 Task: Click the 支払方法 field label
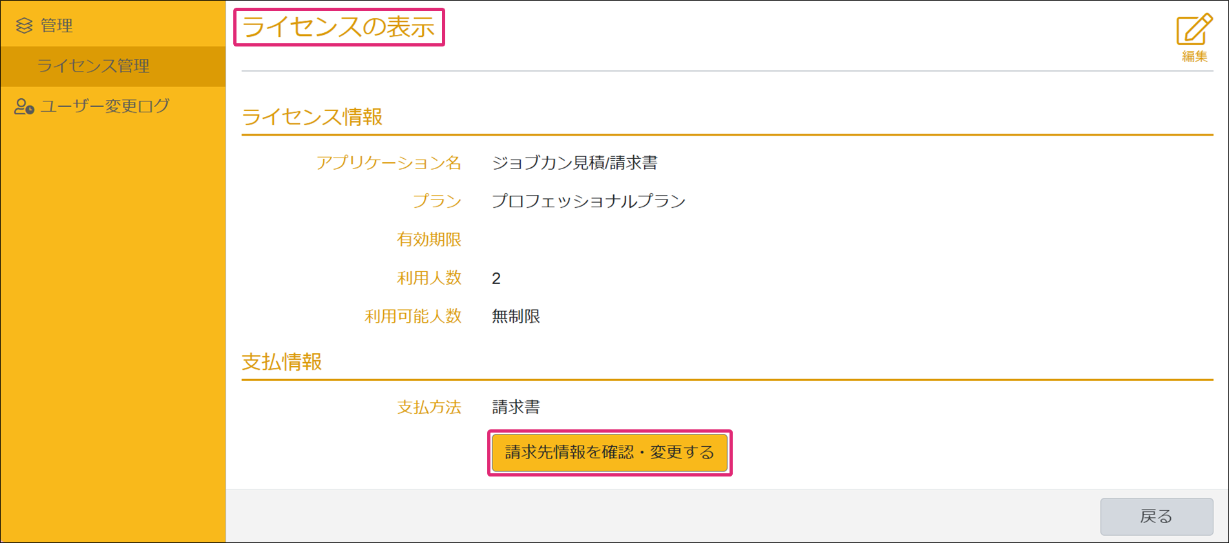coord(428,407)
